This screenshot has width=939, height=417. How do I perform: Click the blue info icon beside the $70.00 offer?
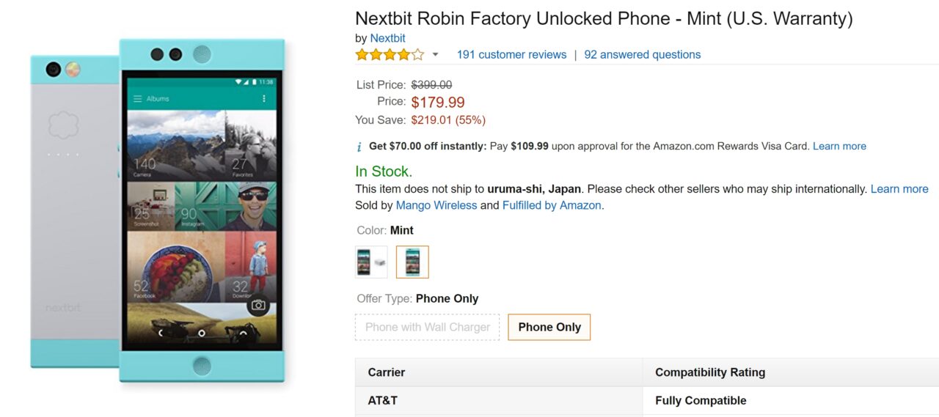tap(359, 147)
